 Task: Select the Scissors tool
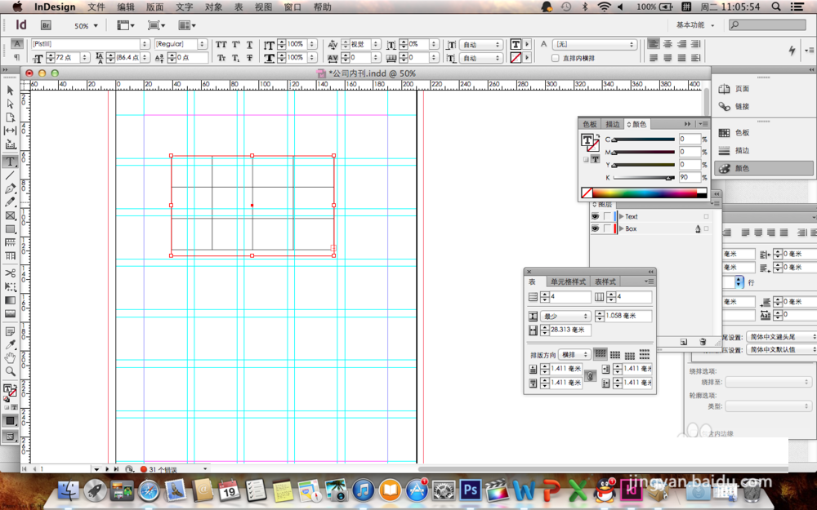pos(10,273)
